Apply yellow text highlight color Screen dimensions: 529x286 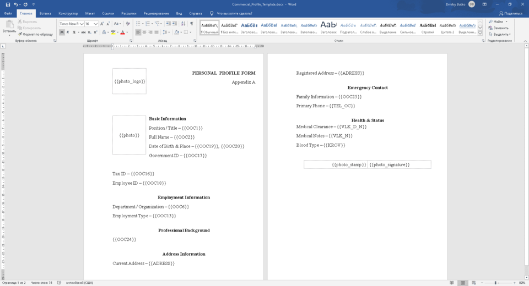113,32
